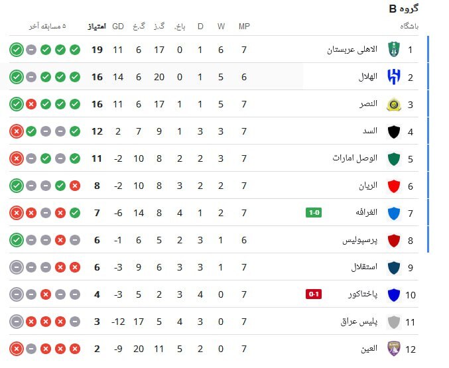This screenshot has width=449, height=368.
Task: Sort table by امتیاز column header
Action: coord(97,27)
